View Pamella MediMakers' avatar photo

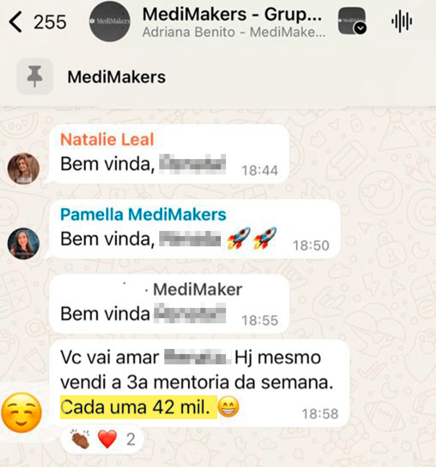click(23, 243)
